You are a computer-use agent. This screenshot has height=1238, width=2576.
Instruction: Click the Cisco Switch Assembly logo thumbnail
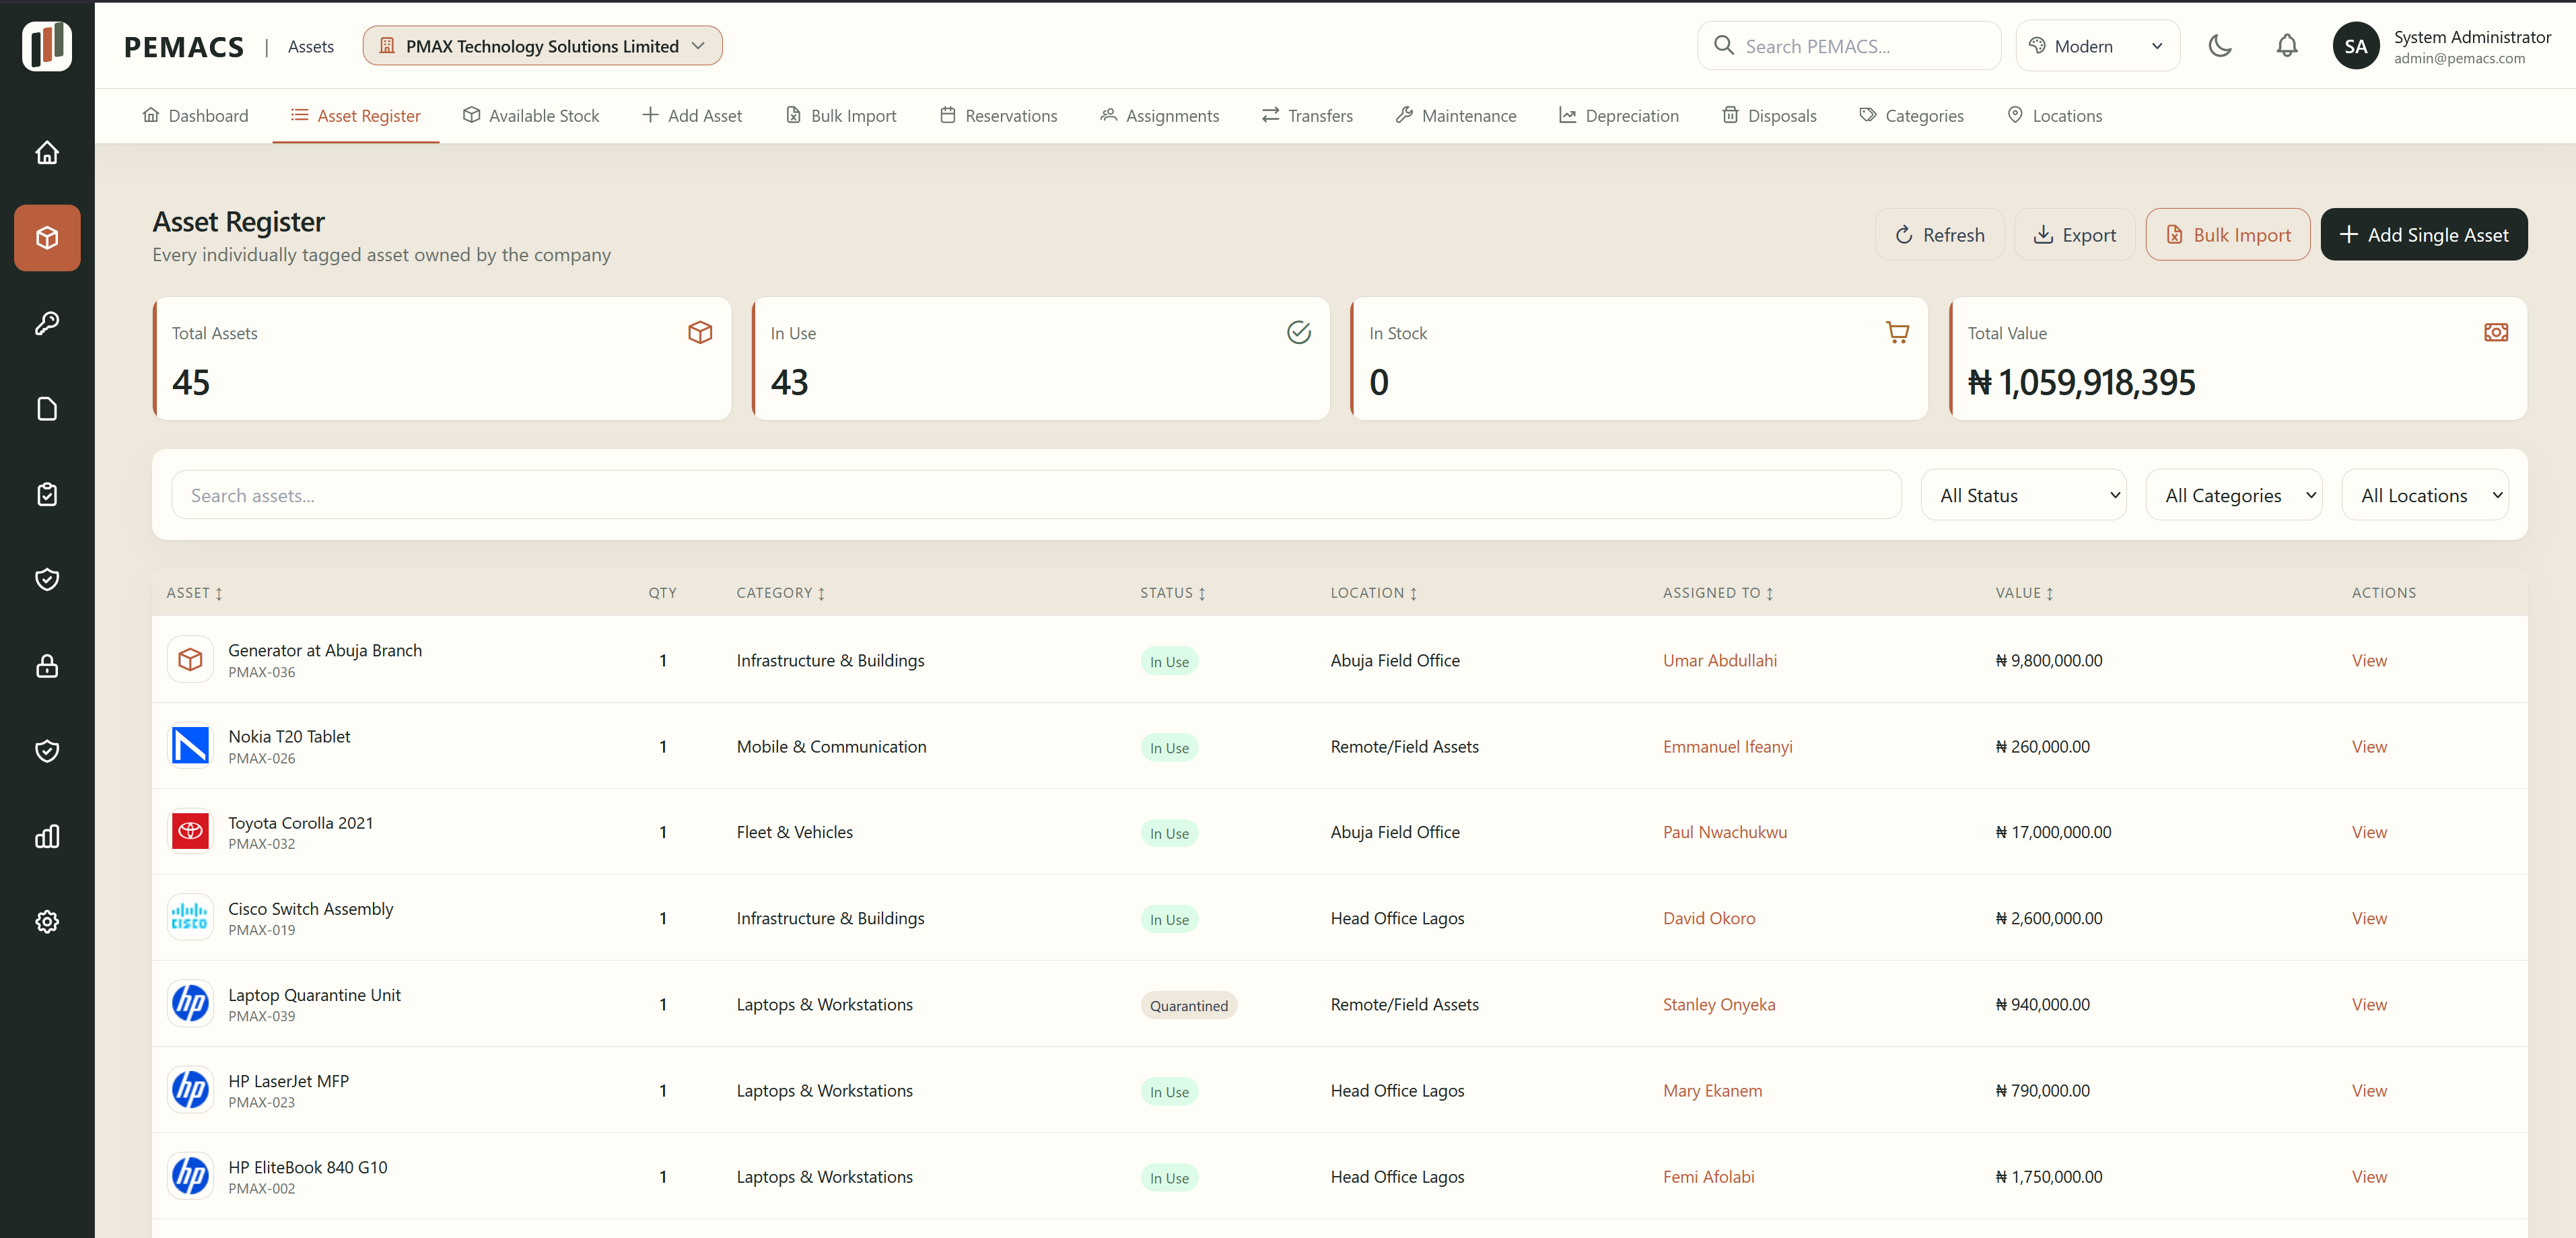190,918
